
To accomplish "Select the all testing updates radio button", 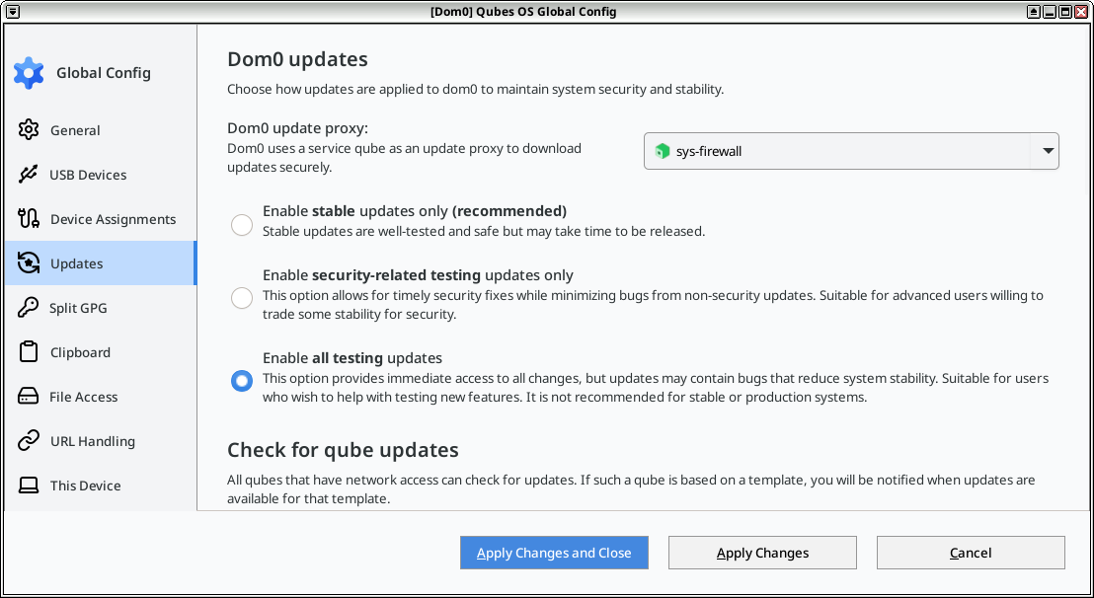I will pyautogui.click(x=242, y=381).
